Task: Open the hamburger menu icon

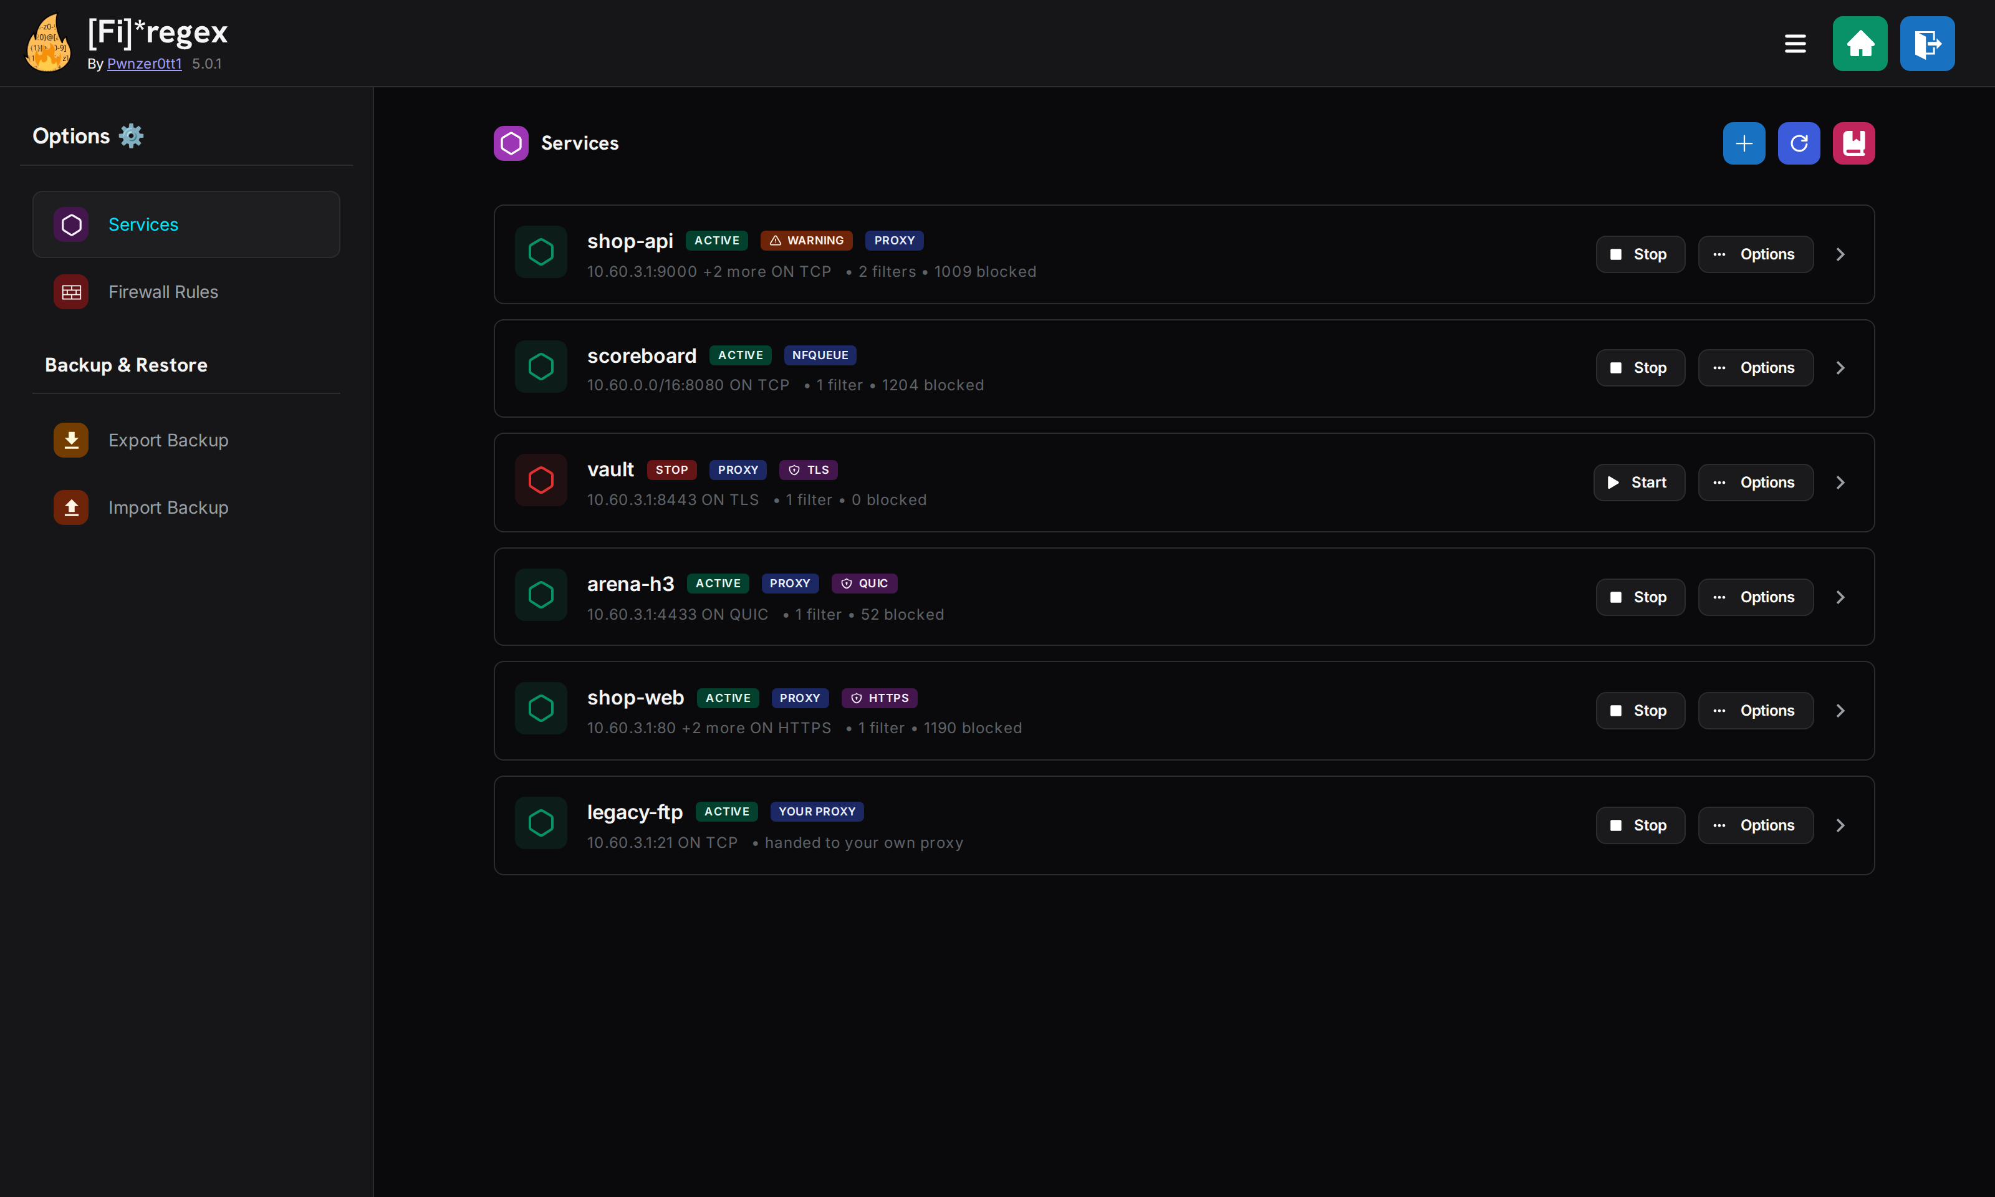Action: [x=1795, y=44]
